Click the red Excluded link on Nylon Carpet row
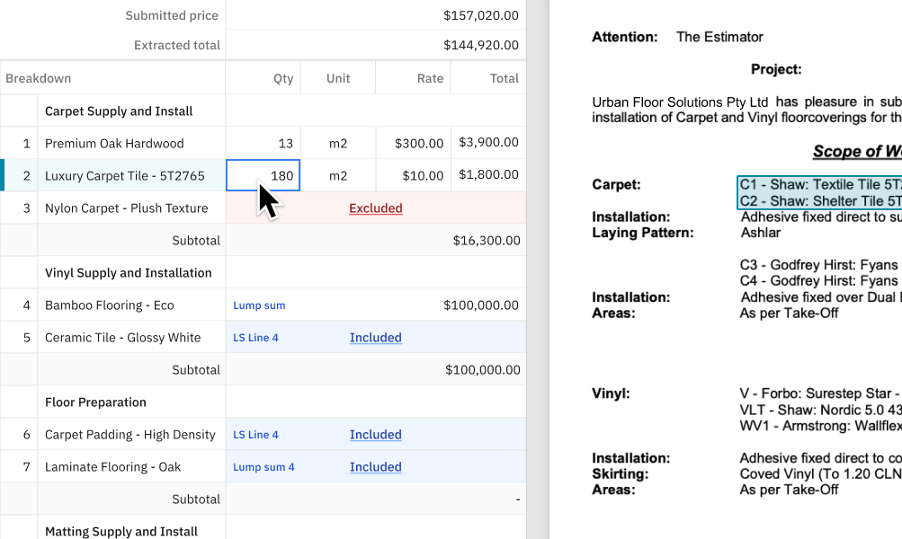This screenshot has width=902, height=539. click(375, 208)
